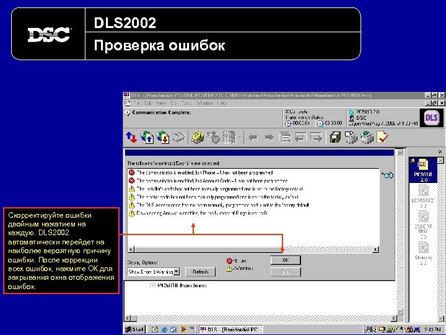Click the media player quick launch icon

pyautogui.click(x=183, y=329)
